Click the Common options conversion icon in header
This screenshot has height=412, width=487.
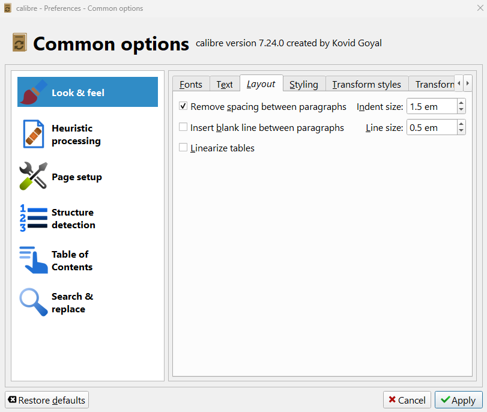pyautogui.click(x=20, y=42)
